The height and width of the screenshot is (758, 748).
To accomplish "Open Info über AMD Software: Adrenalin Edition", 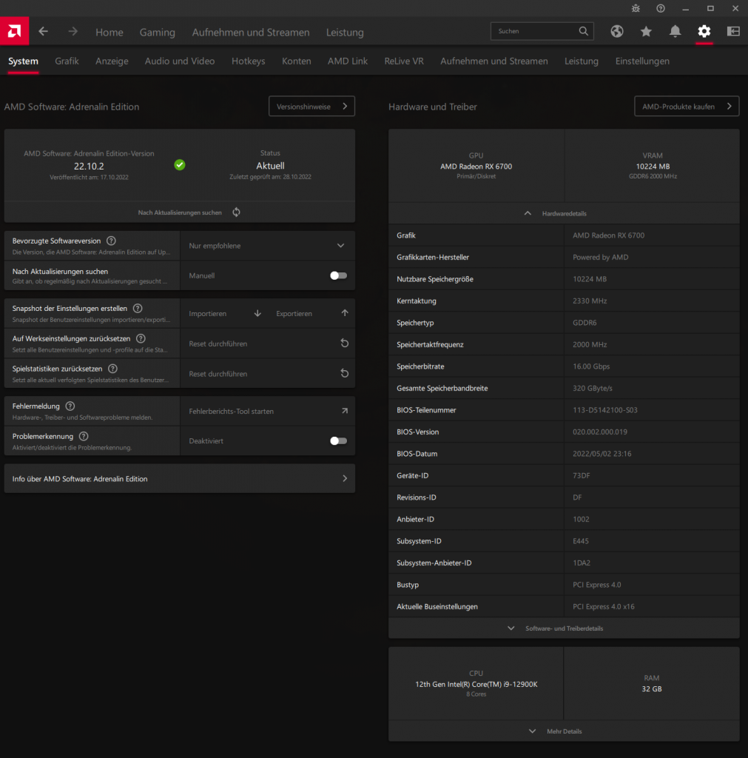I will [x=180, y=479].
